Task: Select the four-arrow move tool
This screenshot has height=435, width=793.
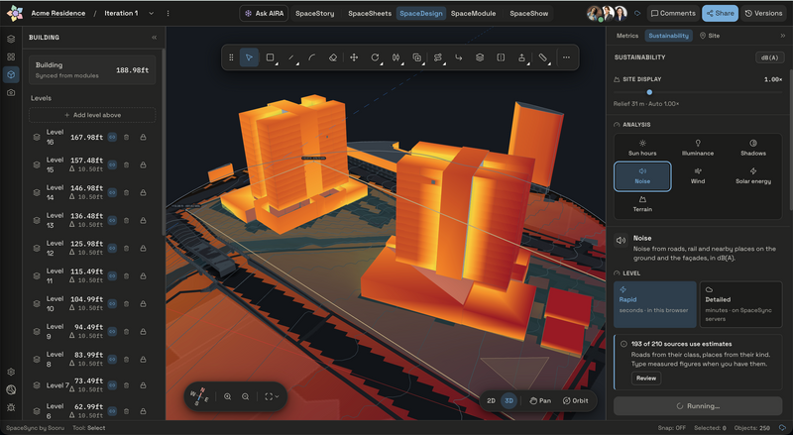Action: [x=354, y=57]
